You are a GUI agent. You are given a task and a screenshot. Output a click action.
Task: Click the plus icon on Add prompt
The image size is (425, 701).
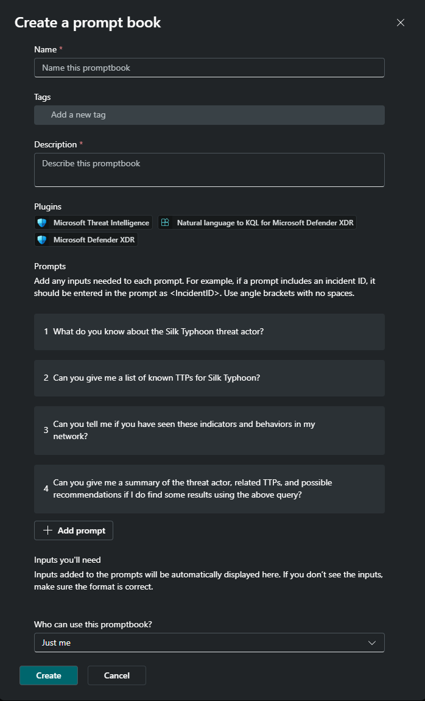47,530
